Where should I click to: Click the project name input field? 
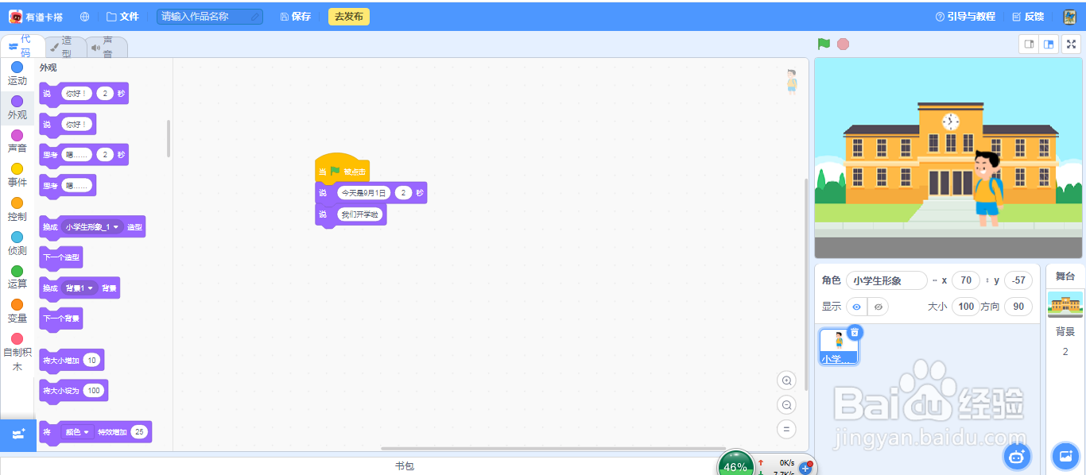pyautogui.click(x=208, y=15)
